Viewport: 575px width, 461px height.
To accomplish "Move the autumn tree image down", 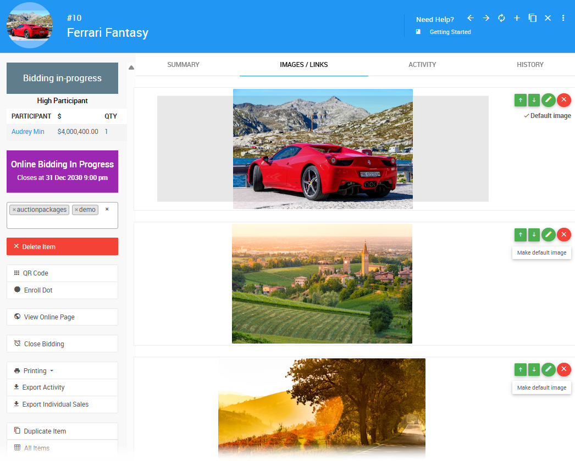I will 534,369.
